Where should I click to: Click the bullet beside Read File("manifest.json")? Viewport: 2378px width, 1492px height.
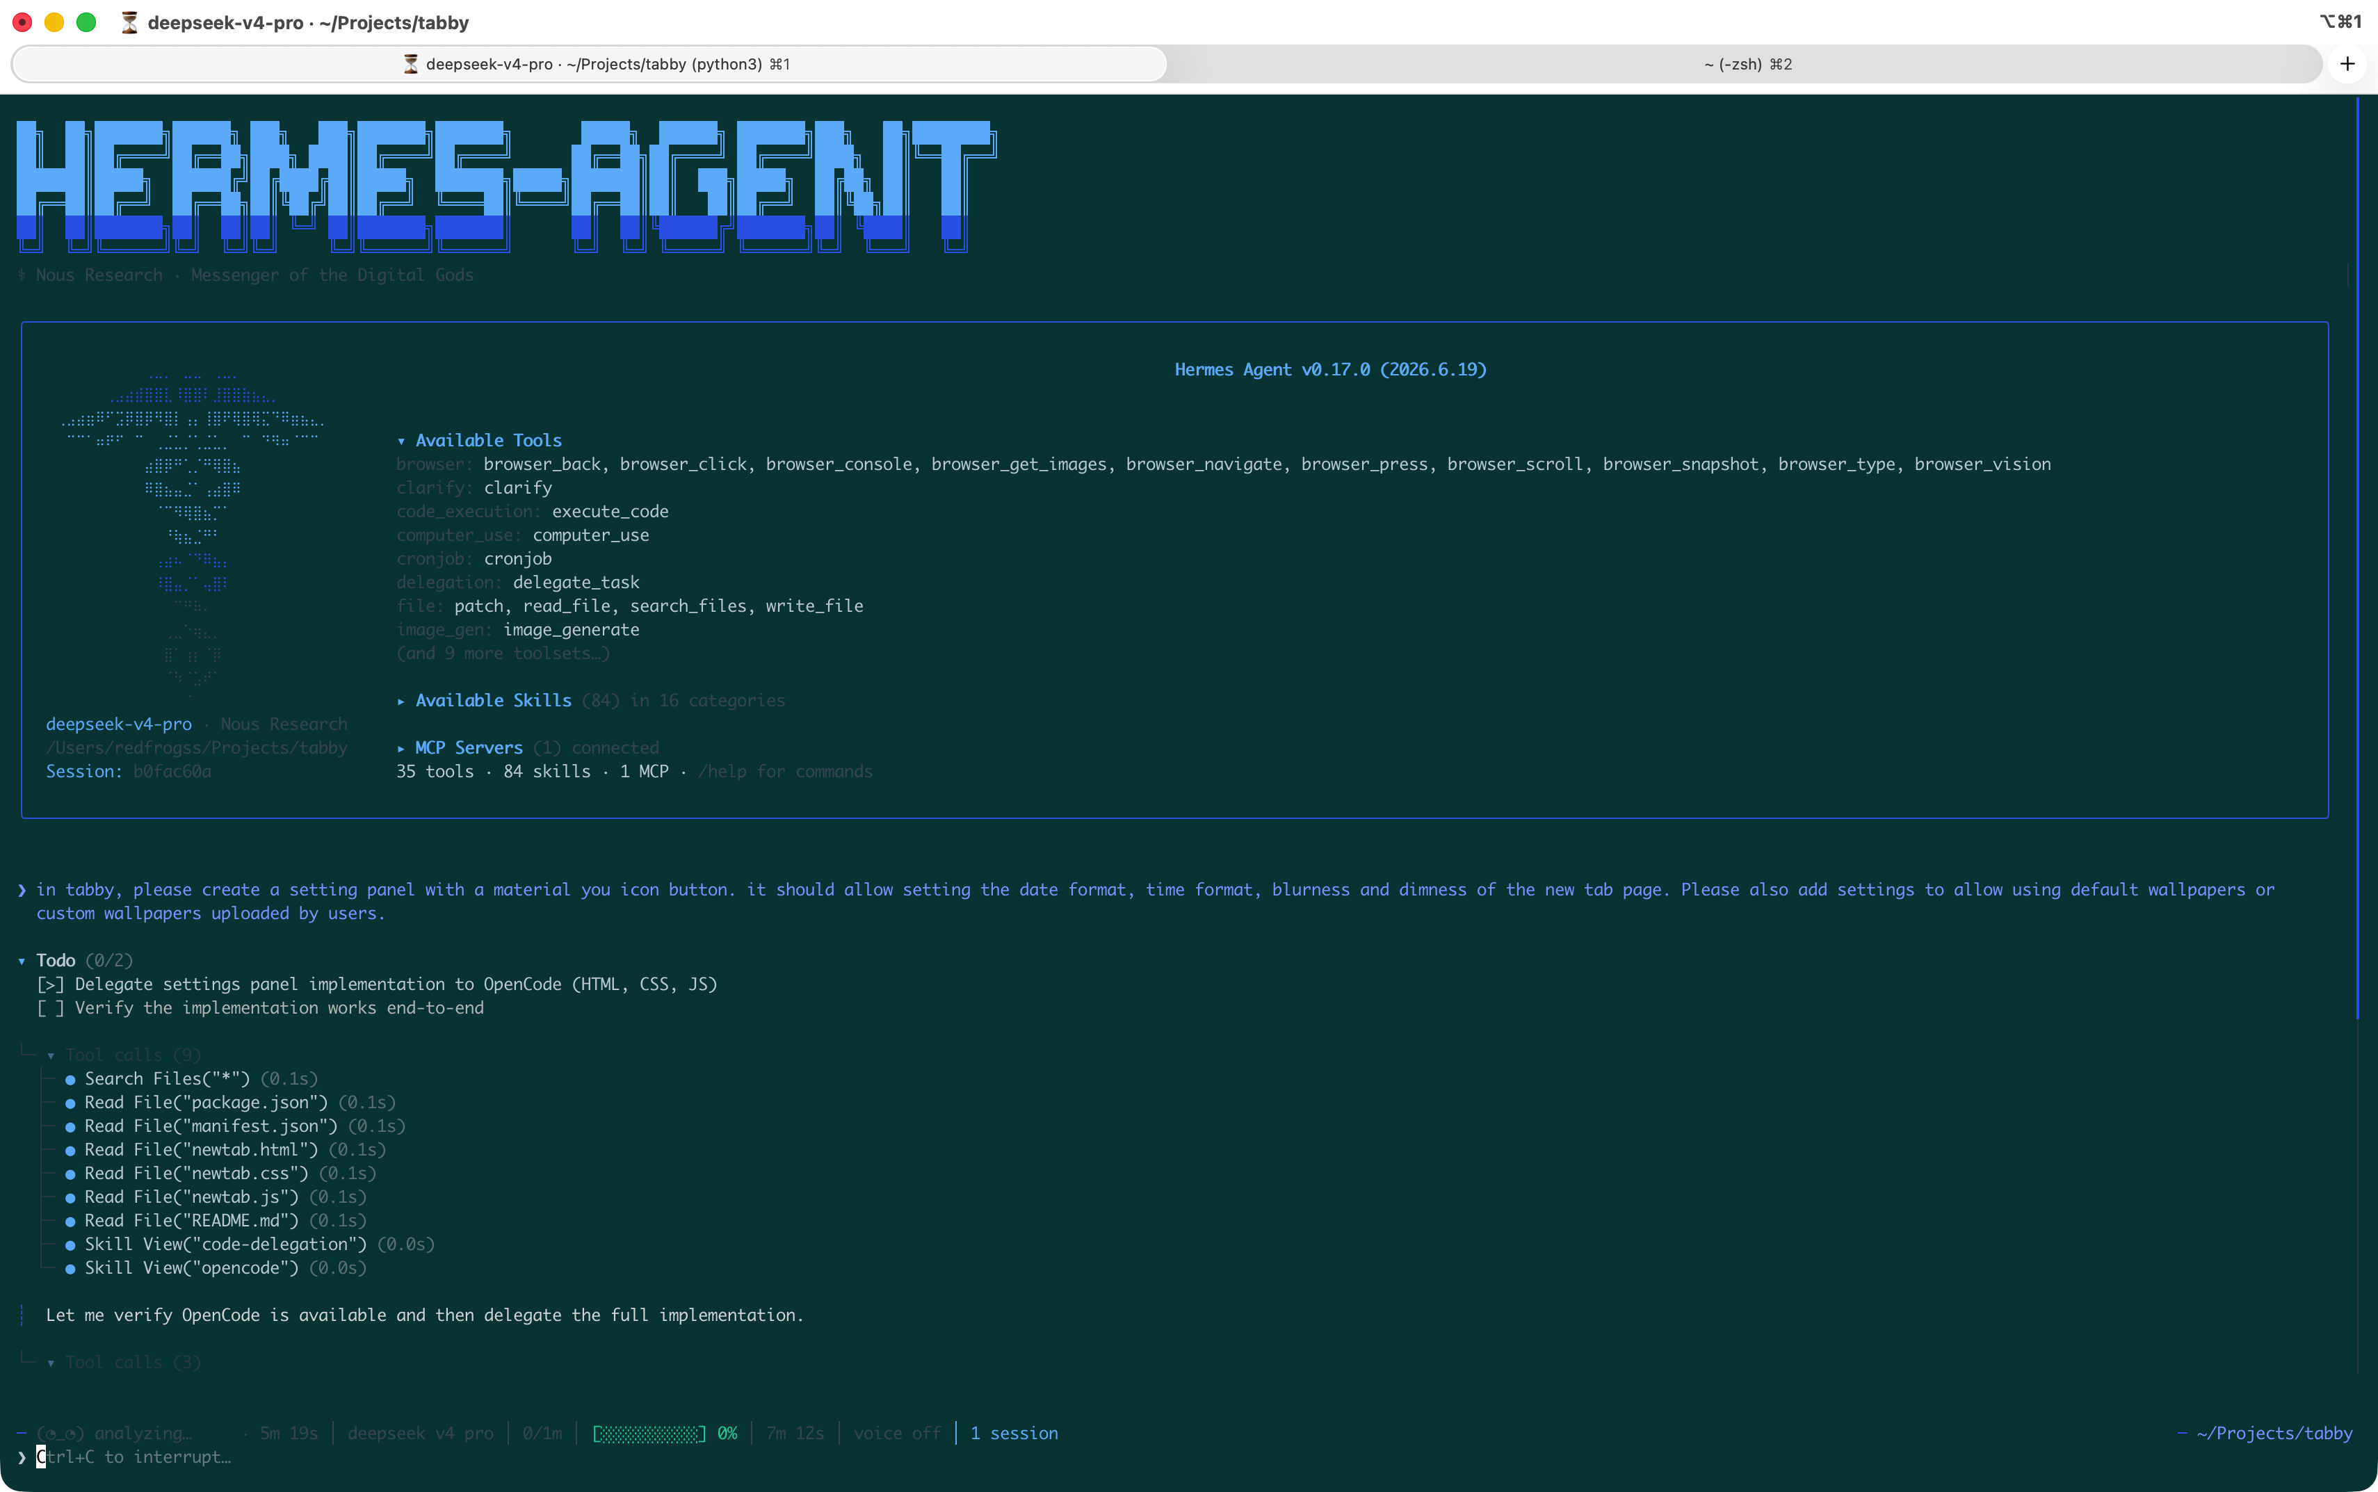point(70,1127)
